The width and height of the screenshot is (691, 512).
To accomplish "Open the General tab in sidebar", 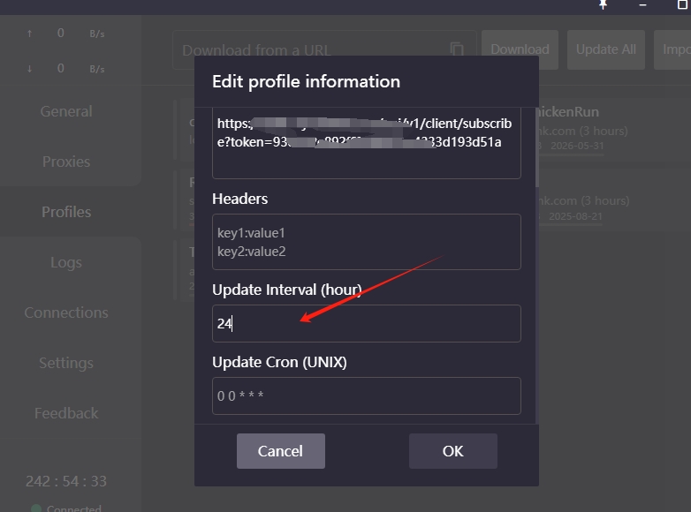I will 66,111.
